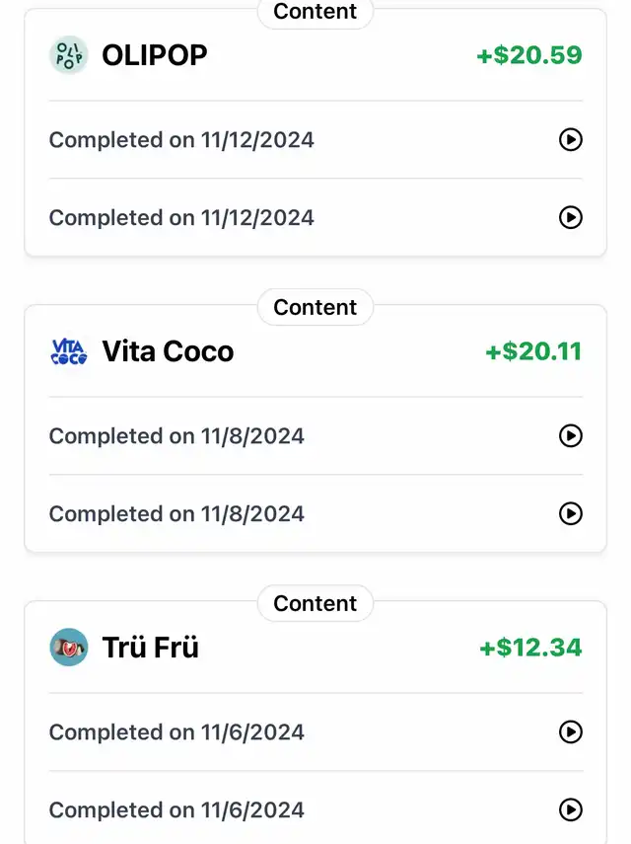
Task: Play the first OLIPOP completed video
Action: coord(571,140)
